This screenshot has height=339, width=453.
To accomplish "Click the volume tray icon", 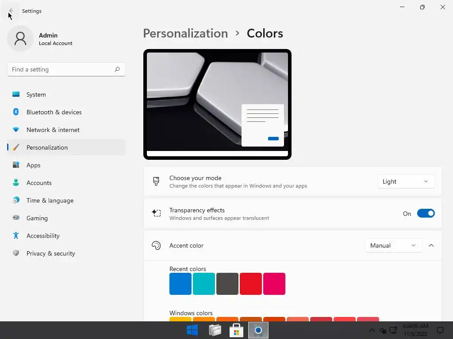I will (x=383, y=330).
